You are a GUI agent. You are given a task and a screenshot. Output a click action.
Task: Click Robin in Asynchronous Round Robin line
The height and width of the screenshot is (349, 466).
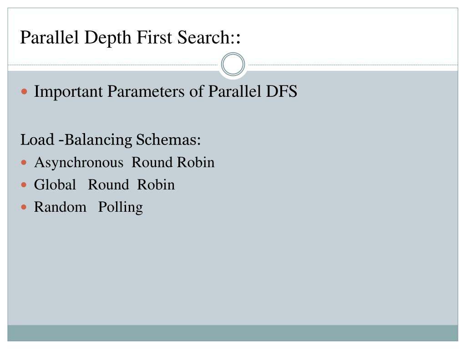click(196, 163)
